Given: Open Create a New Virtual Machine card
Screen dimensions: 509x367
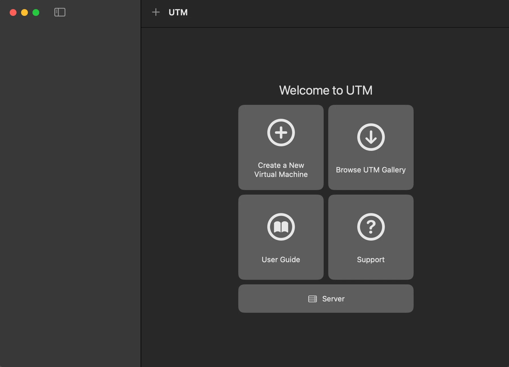Looking at the screenshot, I should click(x=281, y=147).
